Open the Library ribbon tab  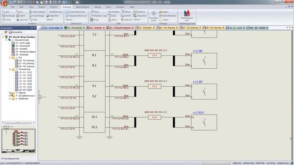point(97,7)
